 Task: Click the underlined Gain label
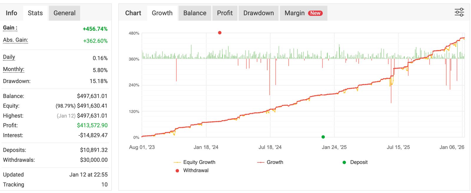(10, 28)
